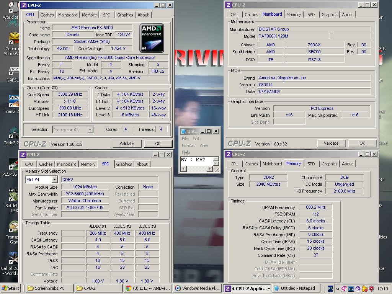Open CPU tab in Mainboard window
The height and width of the screenshot is (294, 392).
point(234,15)
